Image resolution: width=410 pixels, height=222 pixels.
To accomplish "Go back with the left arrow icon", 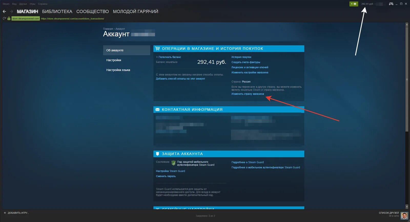I will pyautogui.click(x=4, y=12).
